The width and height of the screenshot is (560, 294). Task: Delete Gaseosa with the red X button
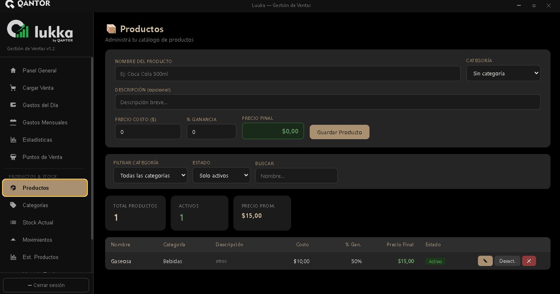(x=529, y=261)
